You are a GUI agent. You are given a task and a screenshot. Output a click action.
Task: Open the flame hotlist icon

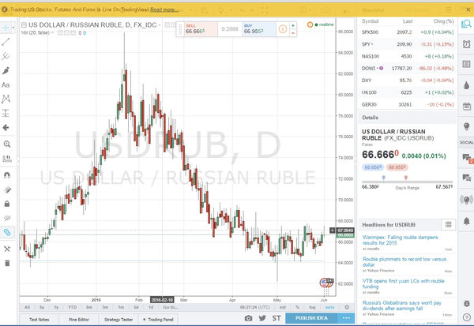(466, 85)
